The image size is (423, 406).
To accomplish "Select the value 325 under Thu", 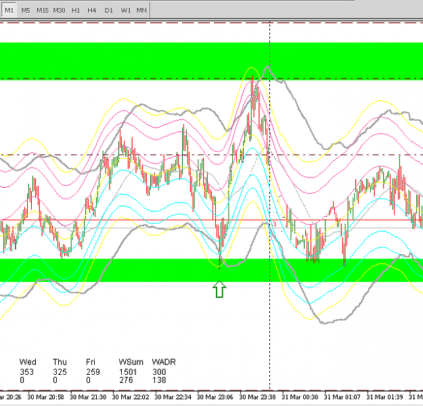I will (60, 372).
